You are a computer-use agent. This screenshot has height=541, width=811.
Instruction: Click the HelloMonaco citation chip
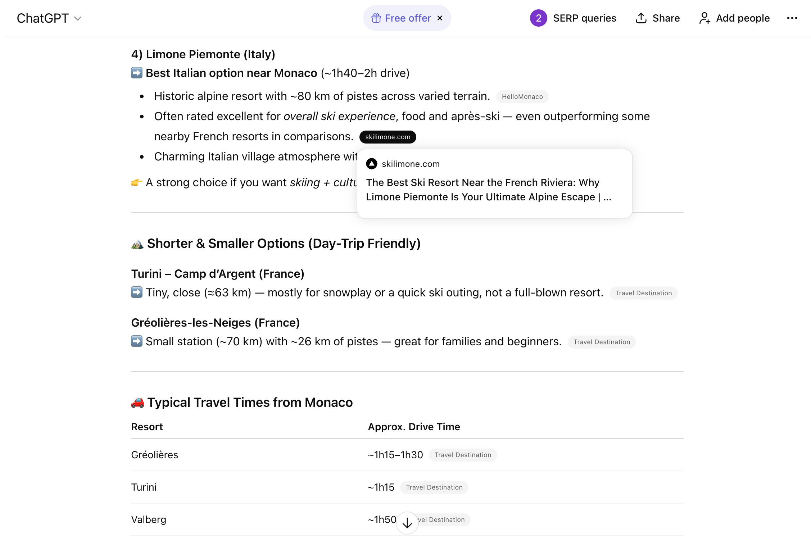tap(522, 97)
